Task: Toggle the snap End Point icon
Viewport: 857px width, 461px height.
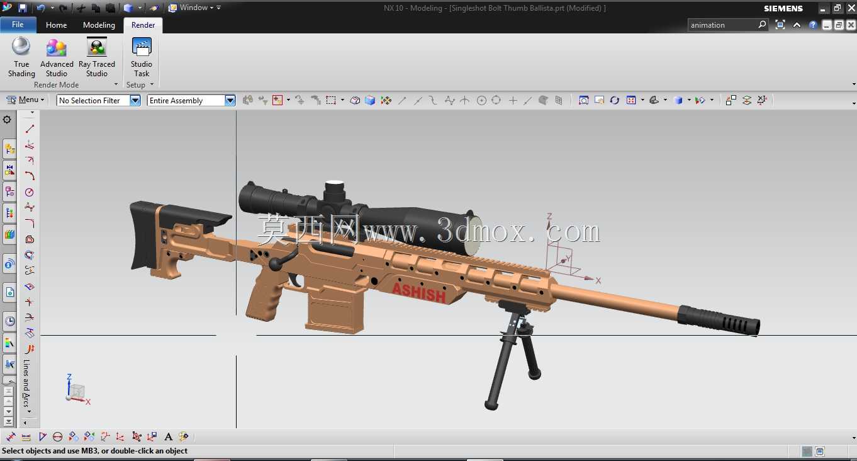Action: coord(403,100)
